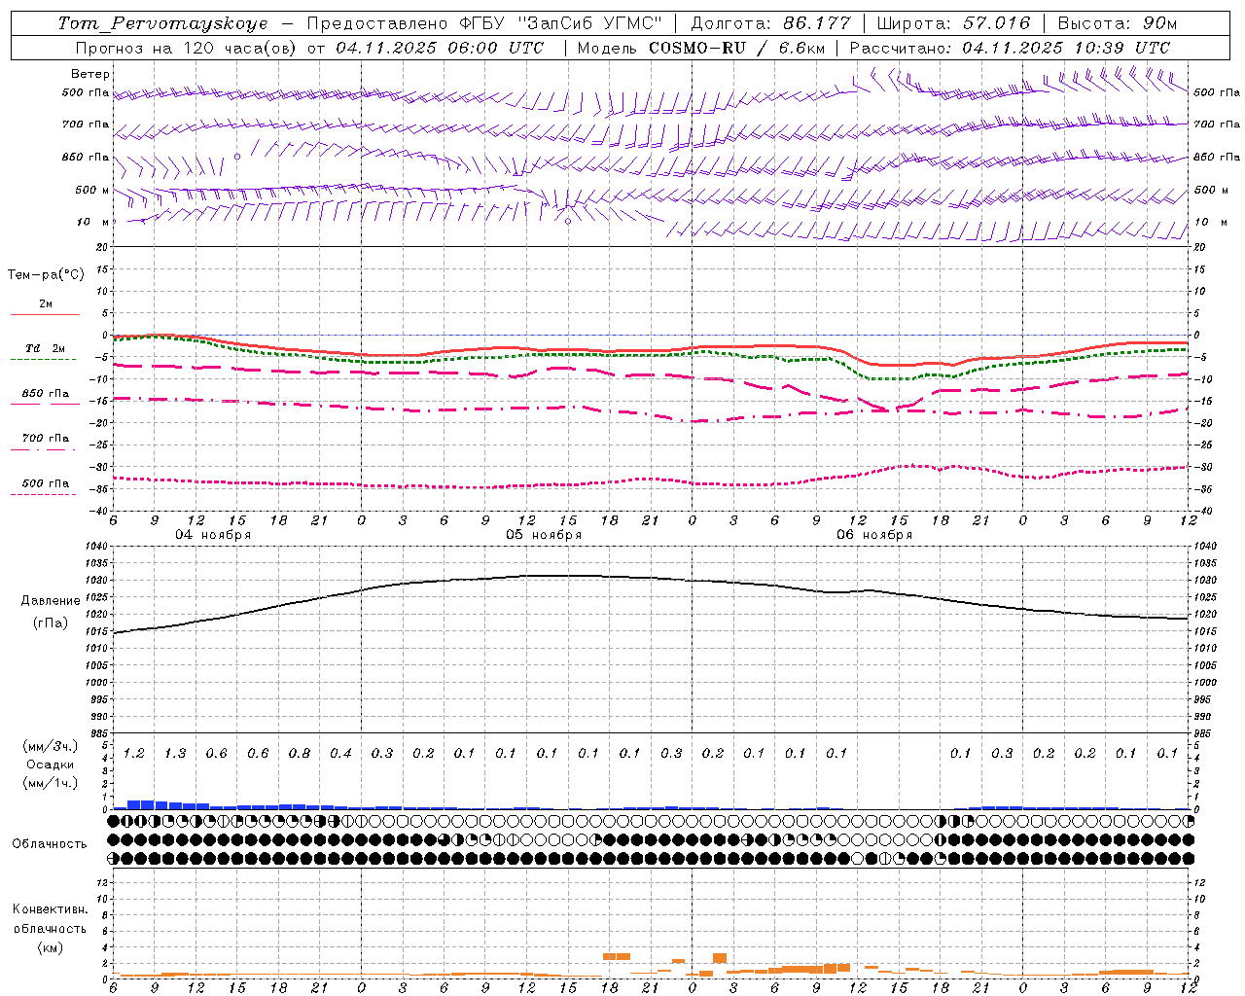The image size is (1245, 996).
Task: Click the 500 гПа temperature legend entry
Action: [45, 483]
